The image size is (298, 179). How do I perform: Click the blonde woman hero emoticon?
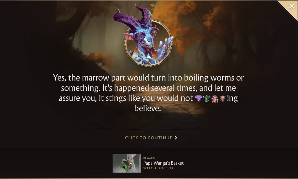point(215,99)
